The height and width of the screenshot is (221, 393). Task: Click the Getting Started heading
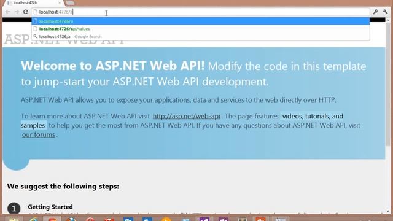point(50,207)
